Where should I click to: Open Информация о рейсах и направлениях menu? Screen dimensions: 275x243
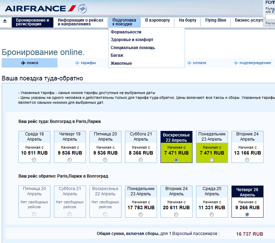pos(80,22)
